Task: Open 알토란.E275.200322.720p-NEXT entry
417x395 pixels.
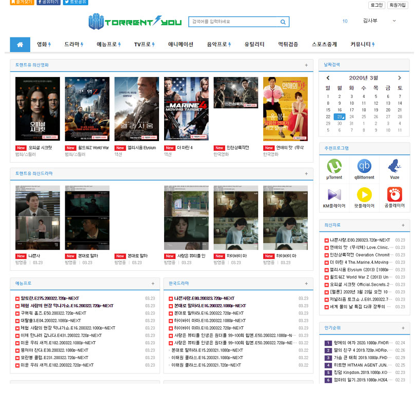Action: [x=50, y=299]
